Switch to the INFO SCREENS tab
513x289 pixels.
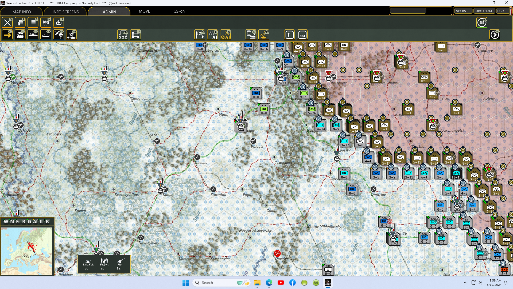coord(65,12)
